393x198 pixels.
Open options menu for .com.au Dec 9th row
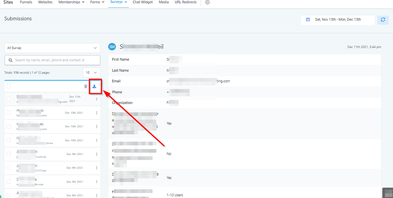pyautogui.click(x=97, y=154)
